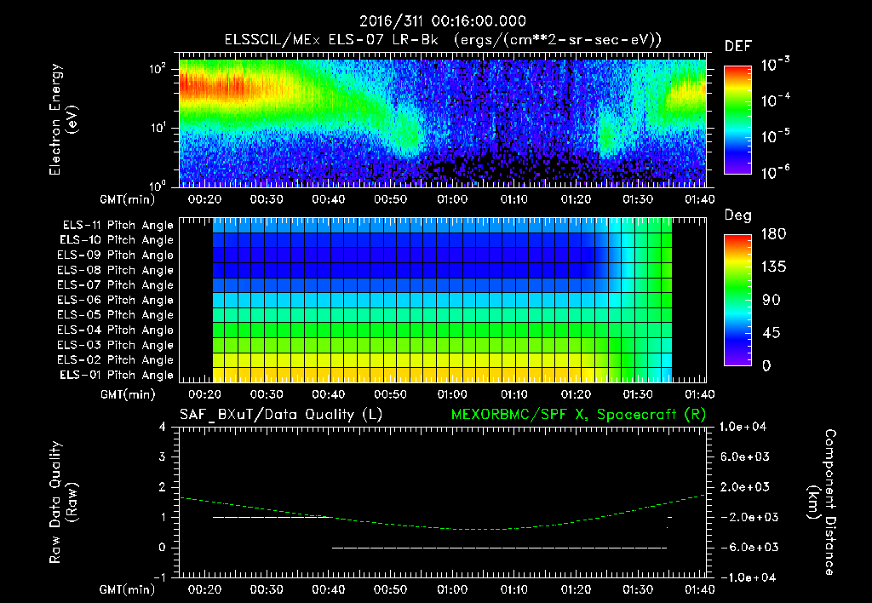The height and width of the screenshot is (603, 872).
Task: Click the ELS-09 Pitch Angle row label
Action: click(x=116, y=256)
